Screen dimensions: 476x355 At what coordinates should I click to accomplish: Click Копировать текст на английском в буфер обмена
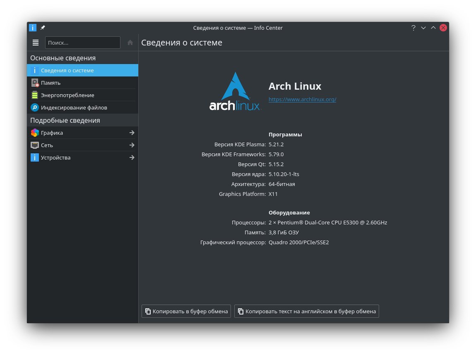pyautogui.click(x=307, y=311)
